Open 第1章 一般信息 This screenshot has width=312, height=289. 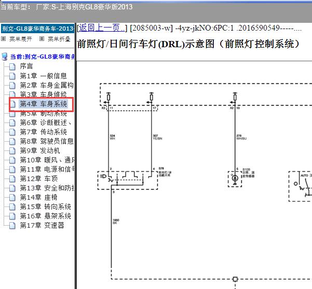point(44,76)
